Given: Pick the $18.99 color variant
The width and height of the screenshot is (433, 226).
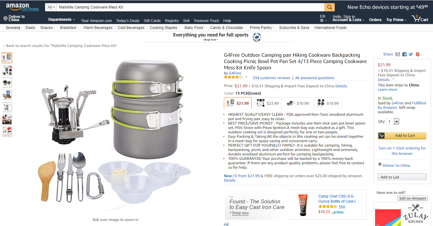Looking at the screenshot, I should (328, 103).
